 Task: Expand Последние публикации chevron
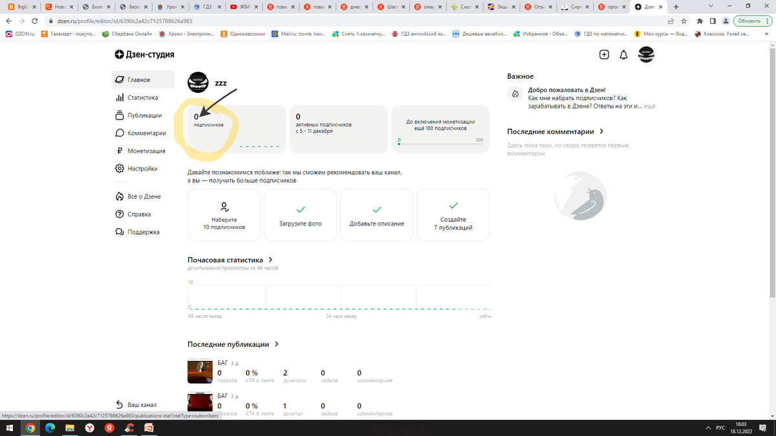click(x=277, y=344)
